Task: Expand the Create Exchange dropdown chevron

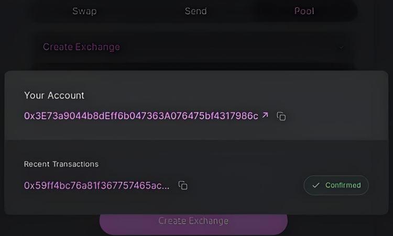Action: tap(342, 47)
